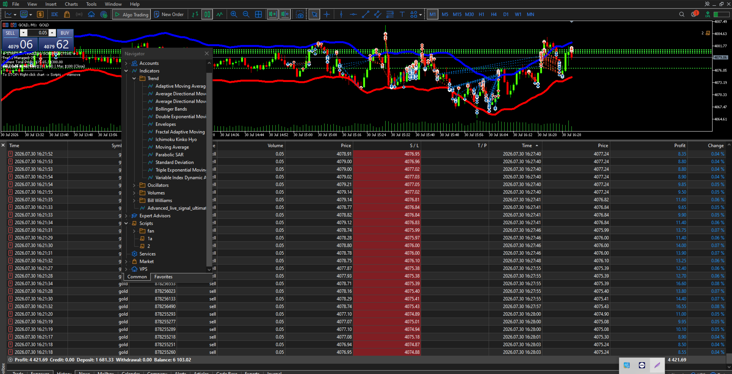Select the Common tab in Navigator
Screen dimensions: 732x374
[137, 277]
